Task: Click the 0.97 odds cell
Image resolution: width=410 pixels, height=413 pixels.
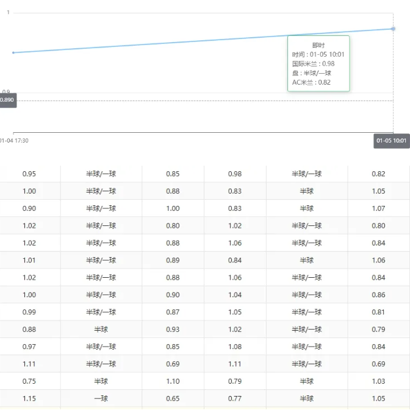Action: click(29, 347)
